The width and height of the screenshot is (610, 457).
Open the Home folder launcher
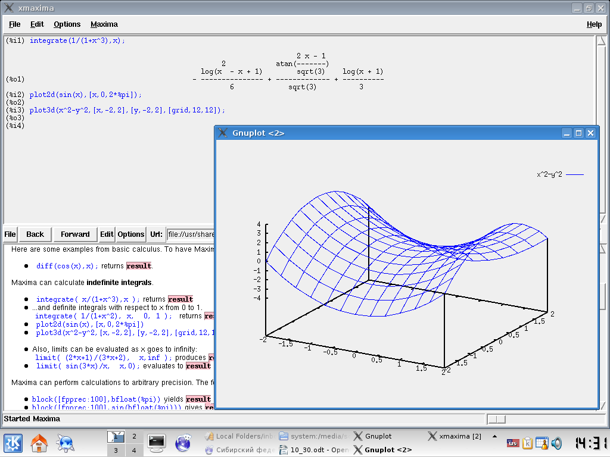[39, 443]
